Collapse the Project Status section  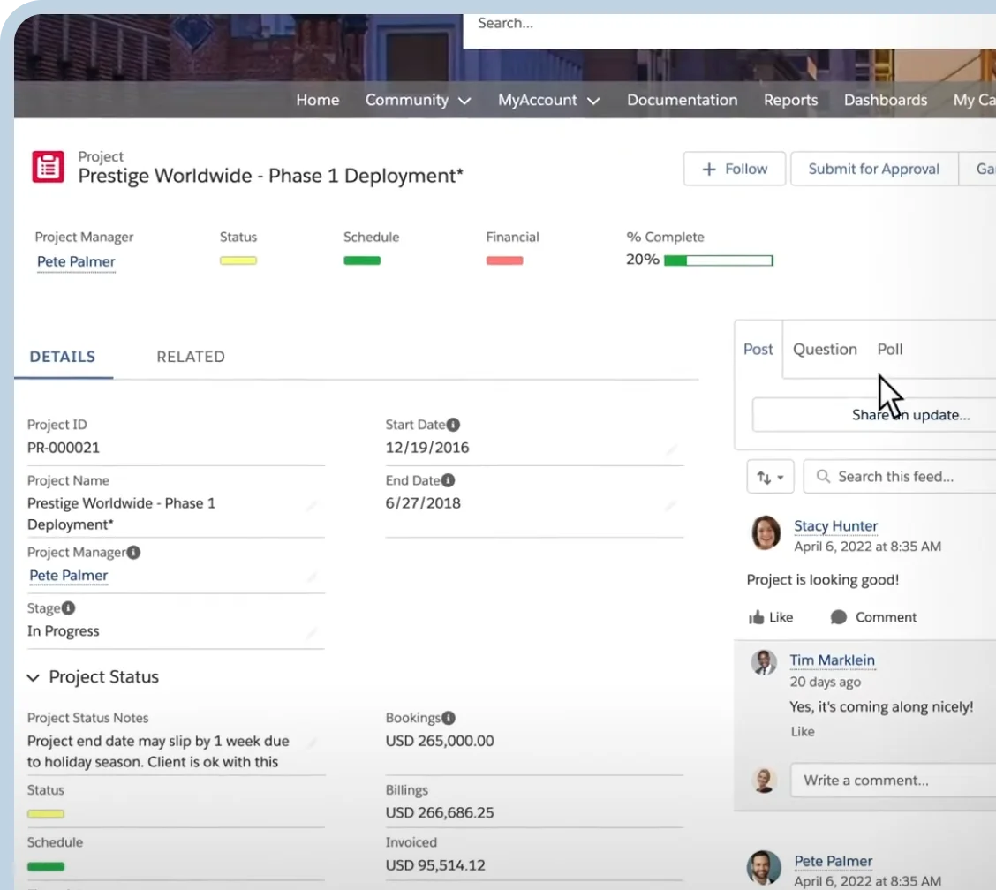[x=34, y=678]
